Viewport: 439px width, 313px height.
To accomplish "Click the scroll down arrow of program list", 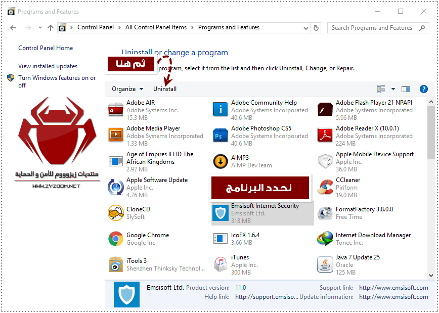I will (431, 276).
